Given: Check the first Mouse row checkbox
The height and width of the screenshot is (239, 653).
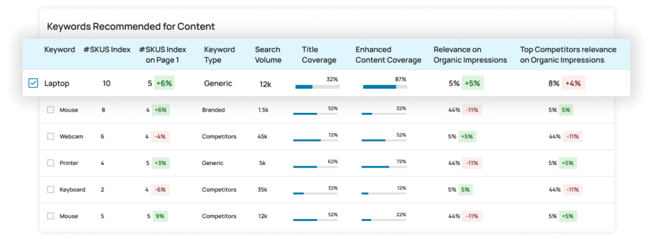Looking at the screenshot, I should [50, 110].
